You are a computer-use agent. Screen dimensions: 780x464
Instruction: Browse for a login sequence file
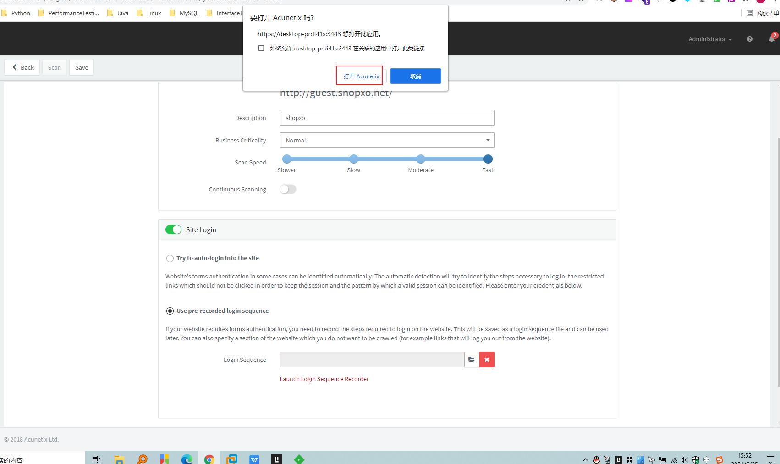[x=472, y=360]
